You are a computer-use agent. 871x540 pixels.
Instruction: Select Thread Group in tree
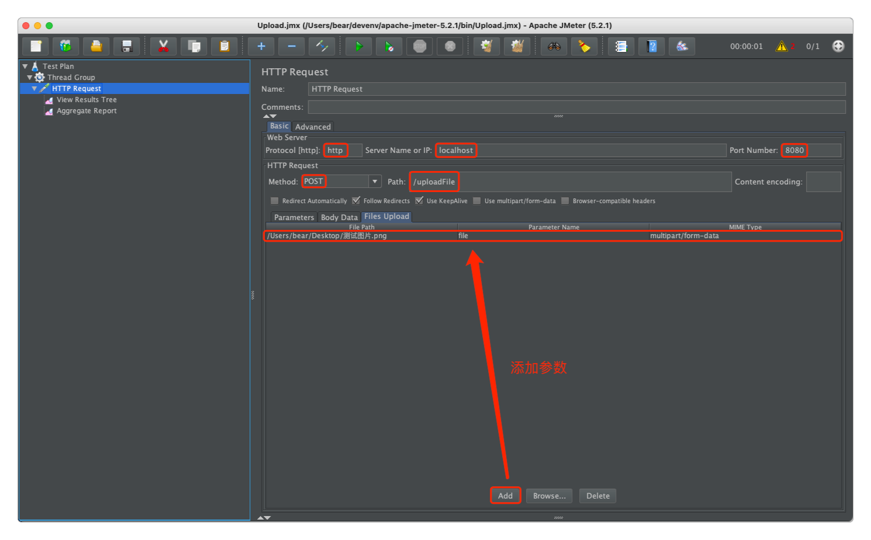tap(71, 78)
